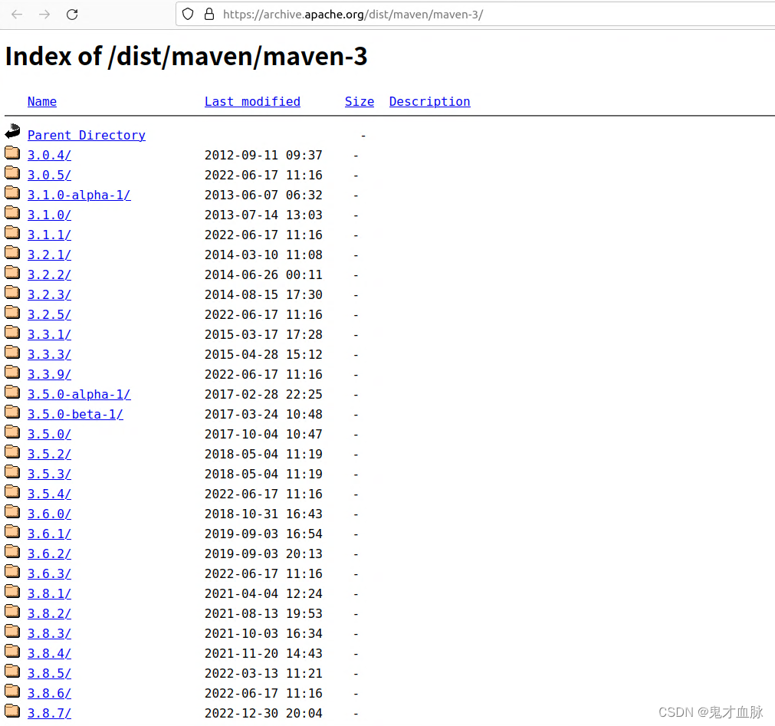The image size is (775, 726).
Task: Sort listing by Size column
Action: click(x=360, y=101)
